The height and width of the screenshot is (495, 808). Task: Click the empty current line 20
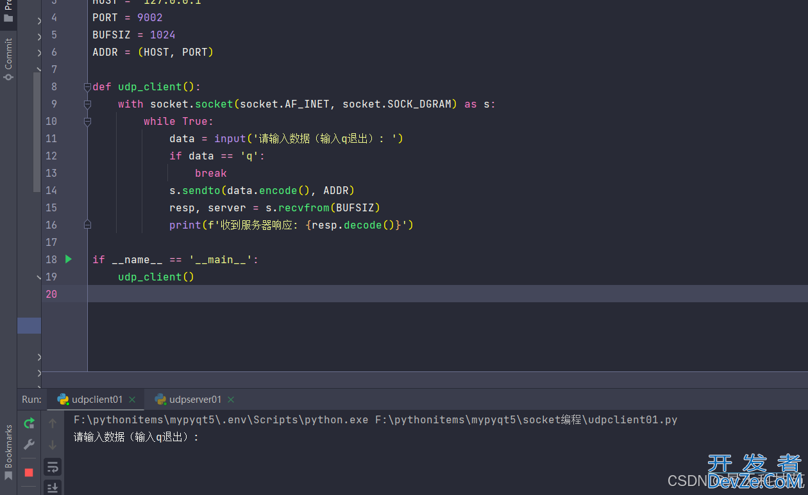point(448,294)
